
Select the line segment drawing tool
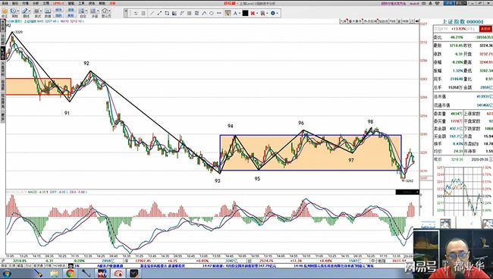(152, 13)
